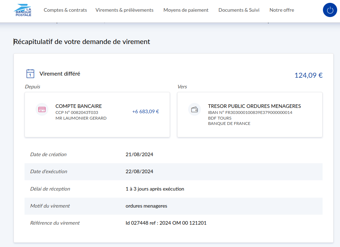Click the wallet icon for Tresor Public

pyautogui.click(x=195, y=109)
